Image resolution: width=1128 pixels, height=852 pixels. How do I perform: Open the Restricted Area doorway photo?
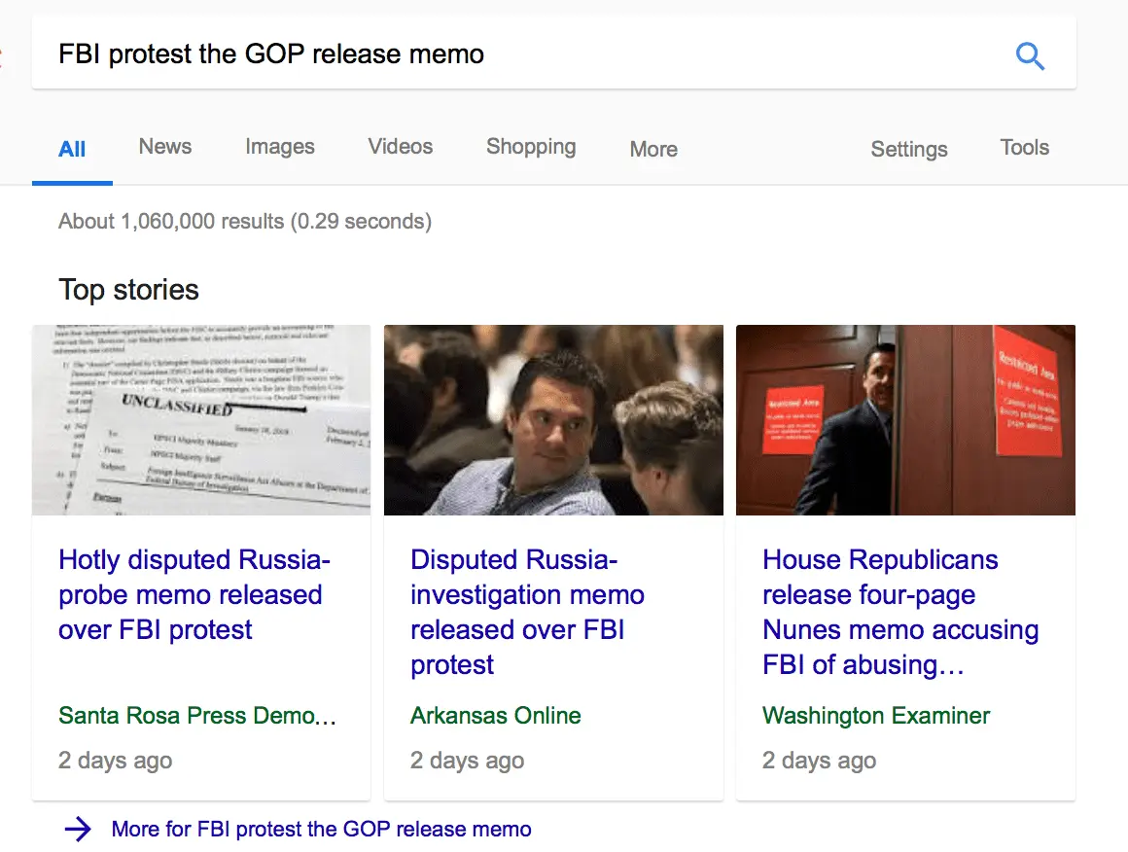pos(905,419)
